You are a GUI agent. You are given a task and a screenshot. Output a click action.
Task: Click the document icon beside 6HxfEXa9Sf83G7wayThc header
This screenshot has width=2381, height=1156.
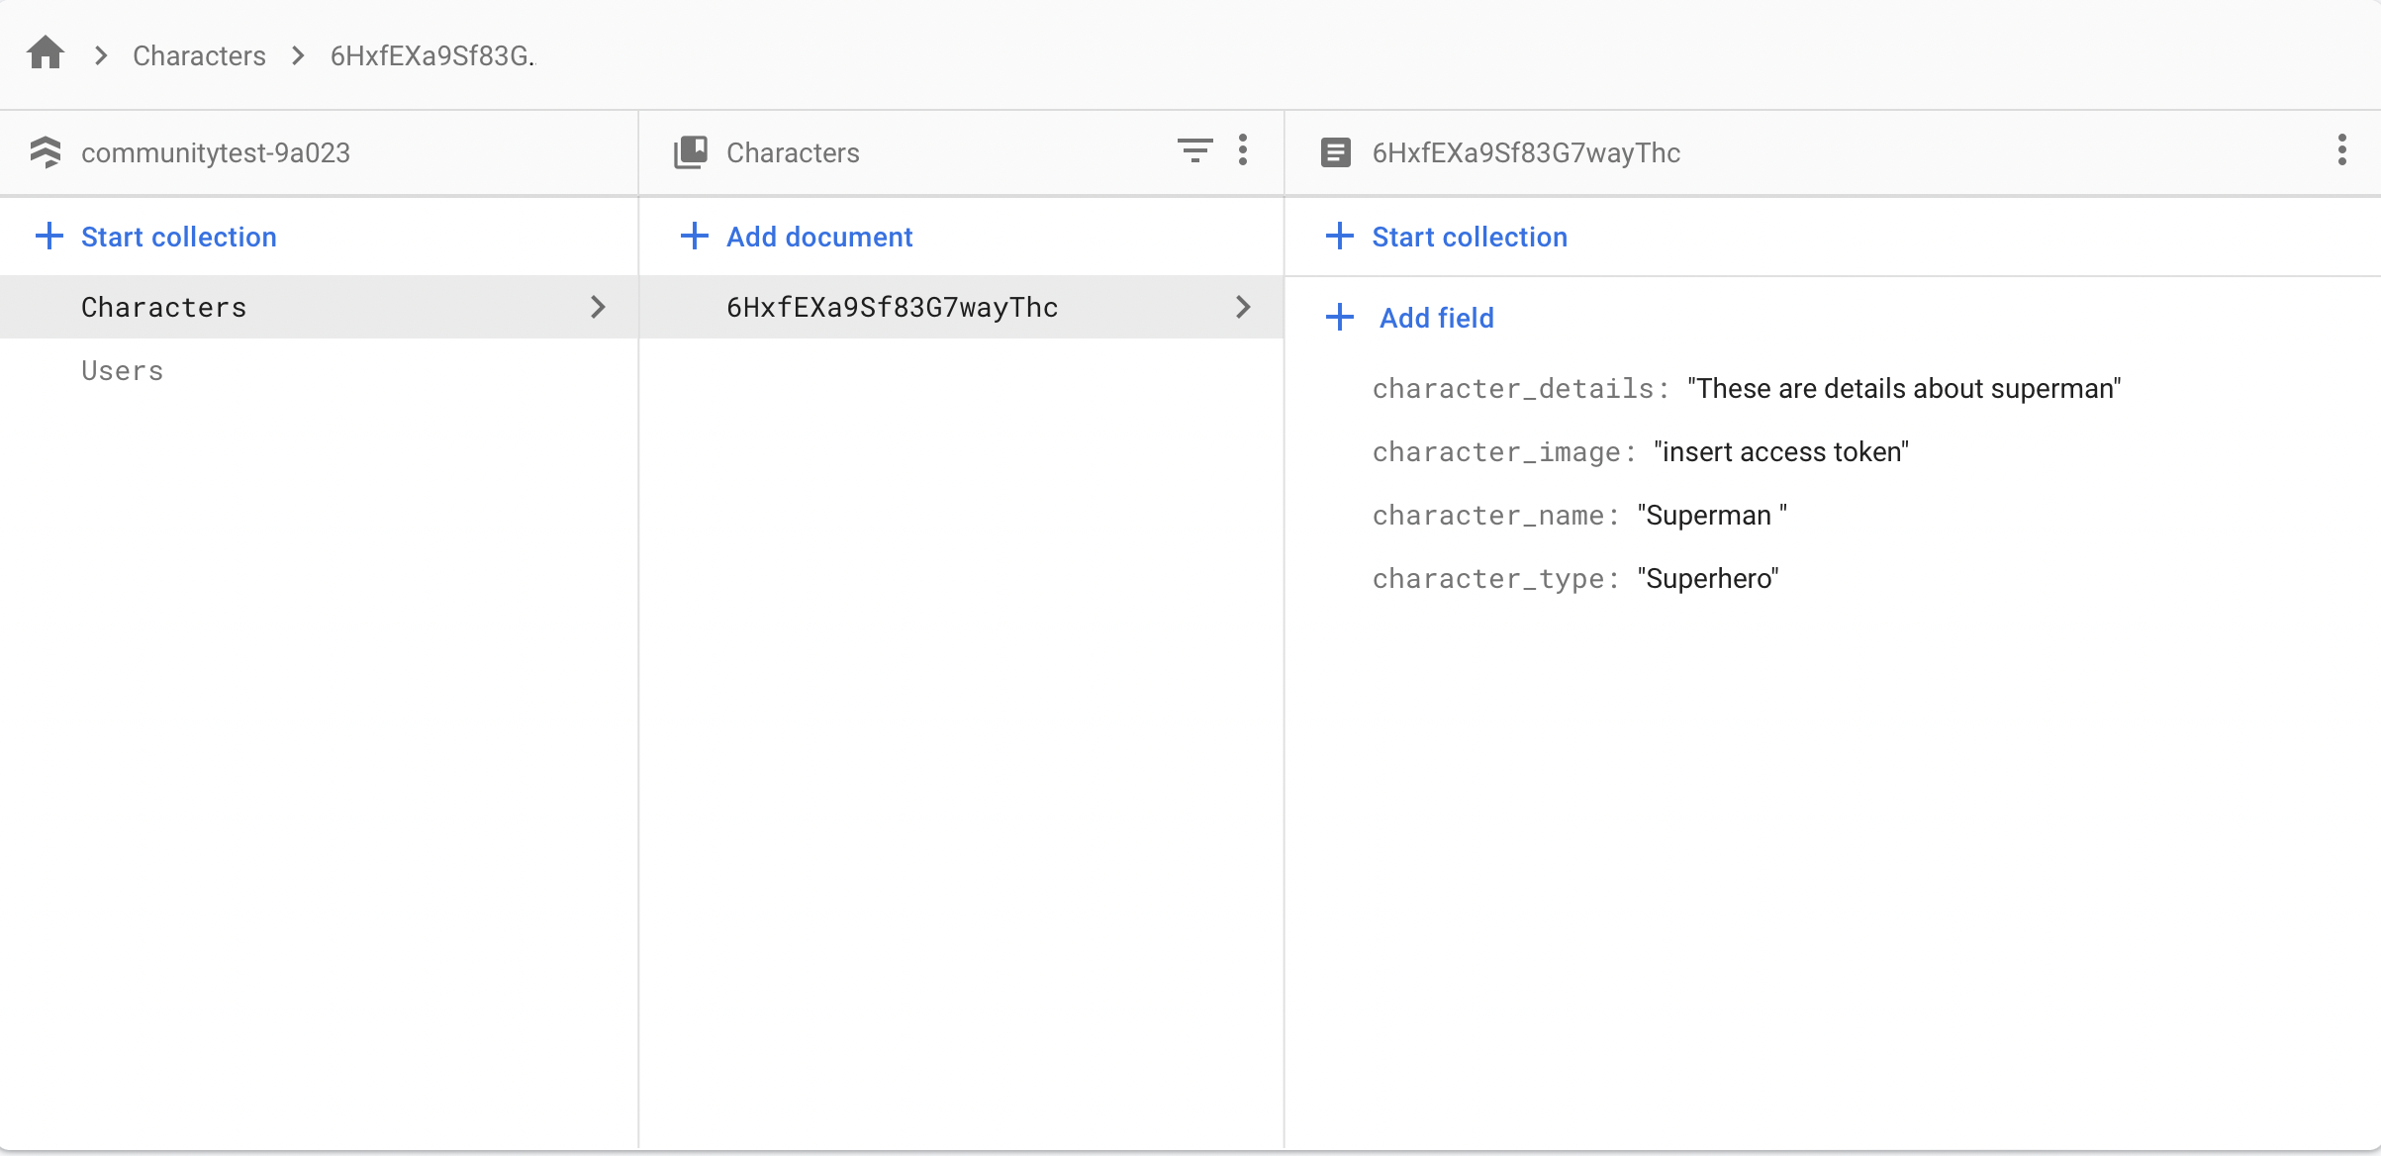1336,152
